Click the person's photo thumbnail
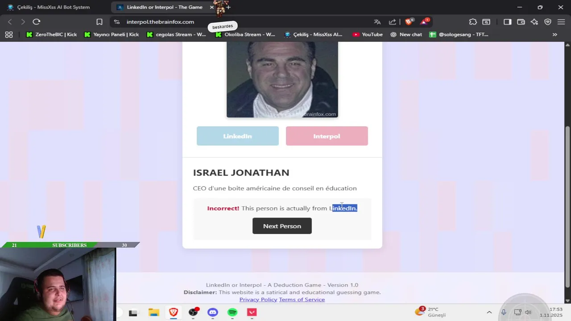This screenshot has width=571, height=321. (282, 79)
